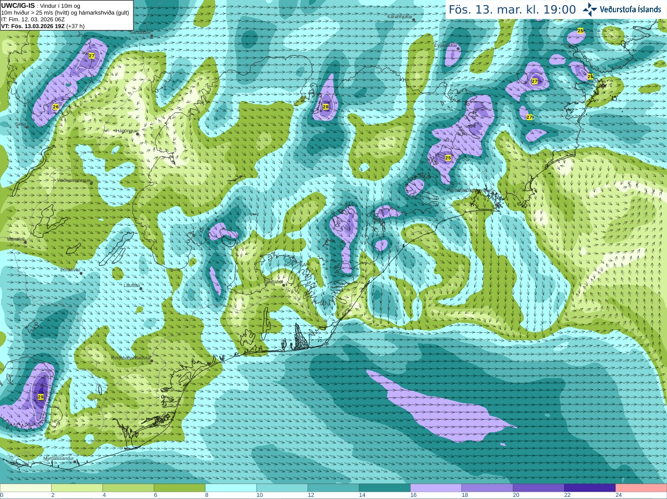The image size is (667, 499).
Task: Click the legend scale value 16
Action: (413, 495)
